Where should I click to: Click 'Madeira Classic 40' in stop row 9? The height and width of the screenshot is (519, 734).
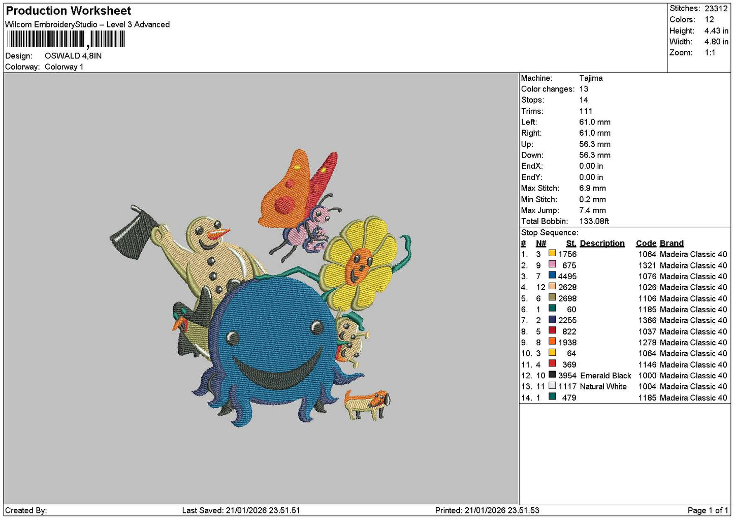(693, 343)
